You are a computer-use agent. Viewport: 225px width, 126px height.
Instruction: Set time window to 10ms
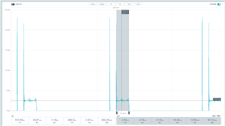pos(93,4)
